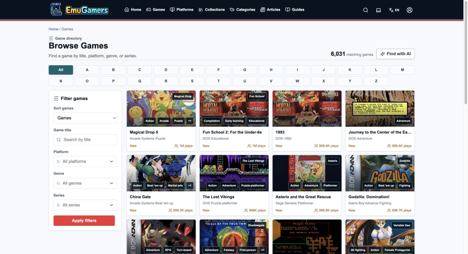
Task: Open Asterix and the Great Rescue title
Action: [x=303, y=197]
